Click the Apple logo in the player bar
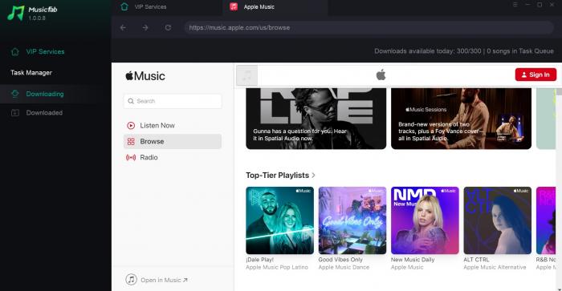Image resolution: width=562 pixels, height=291 pixels. click(x=381, y=75)
